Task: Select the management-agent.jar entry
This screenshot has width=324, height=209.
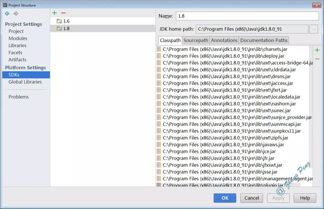Action: point(238,179)
